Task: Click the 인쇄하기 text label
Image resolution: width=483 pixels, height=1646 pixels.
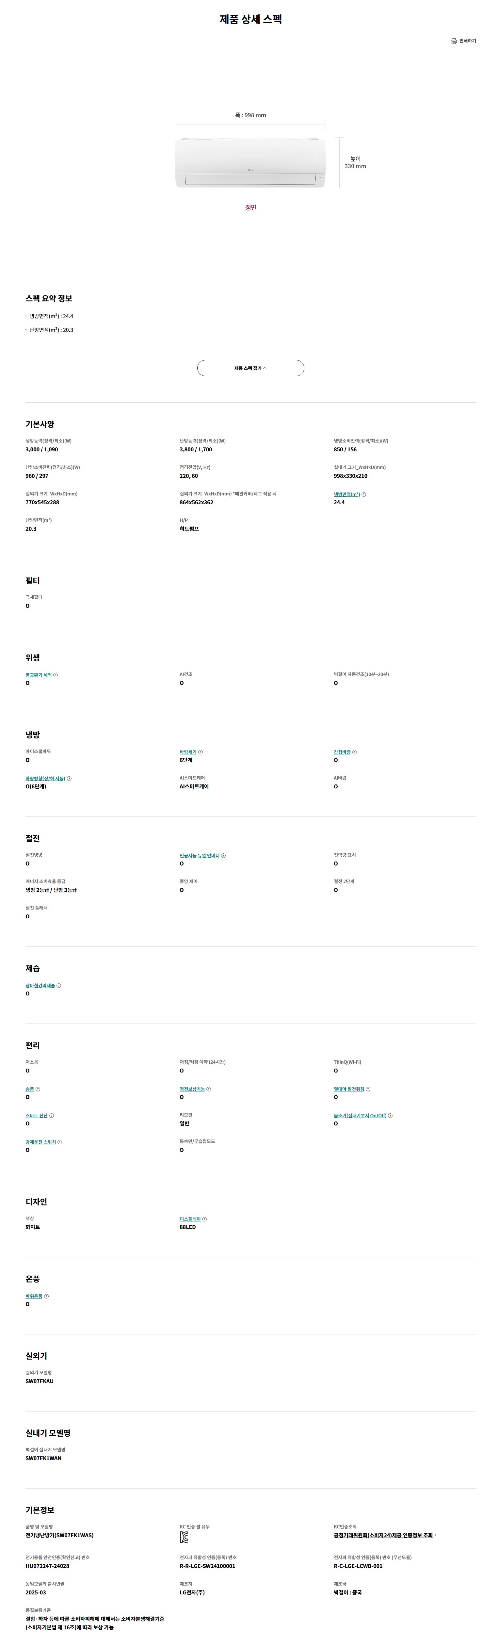Action: tap(468, 41)
